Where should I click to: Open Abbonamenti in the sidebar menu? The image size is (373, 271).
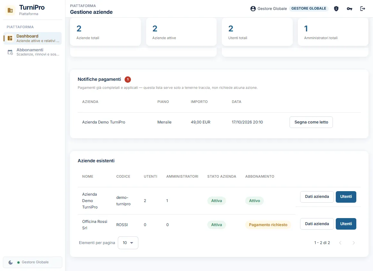[x=33, y=52]
